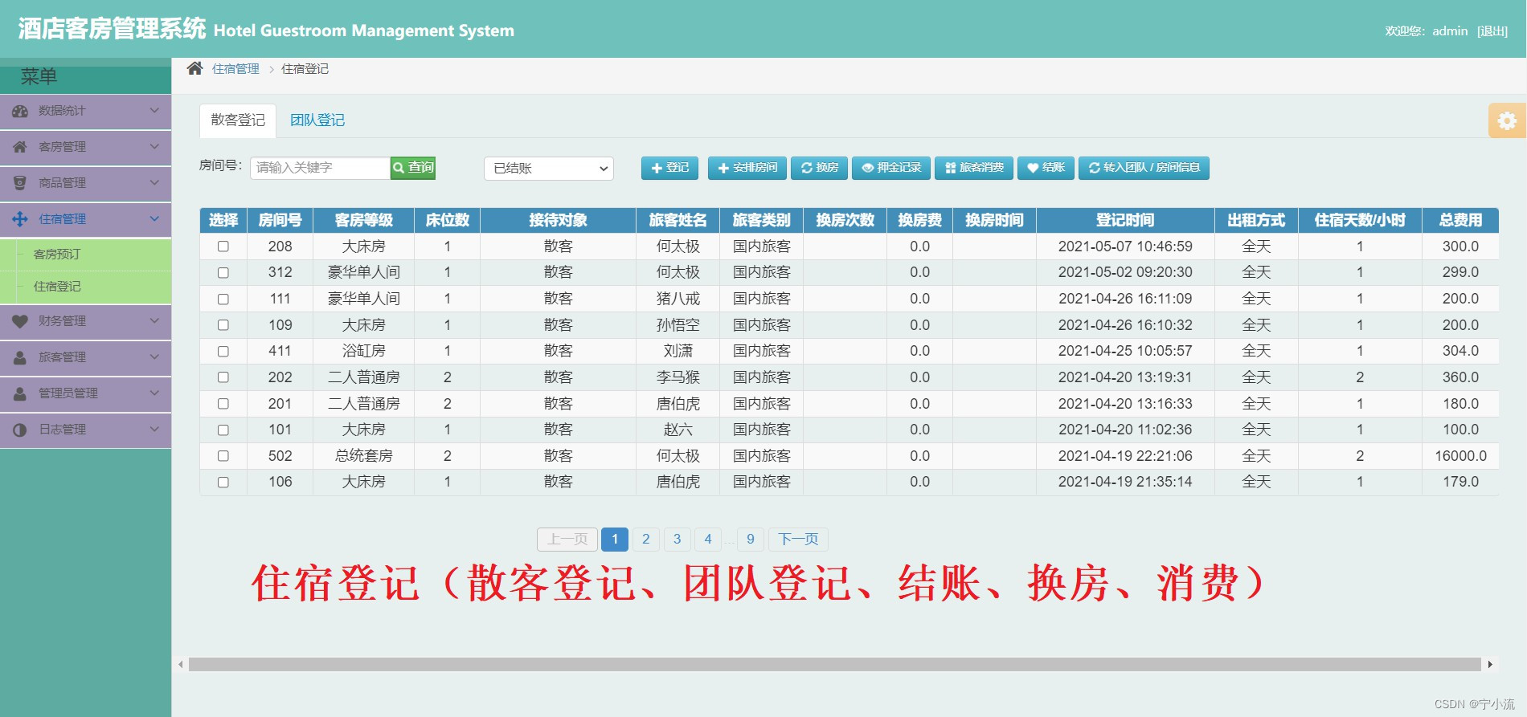Click the magnifier icon on 查询 button
Viewport: 1527px width, 717px height.
click(x=399, y=168)
